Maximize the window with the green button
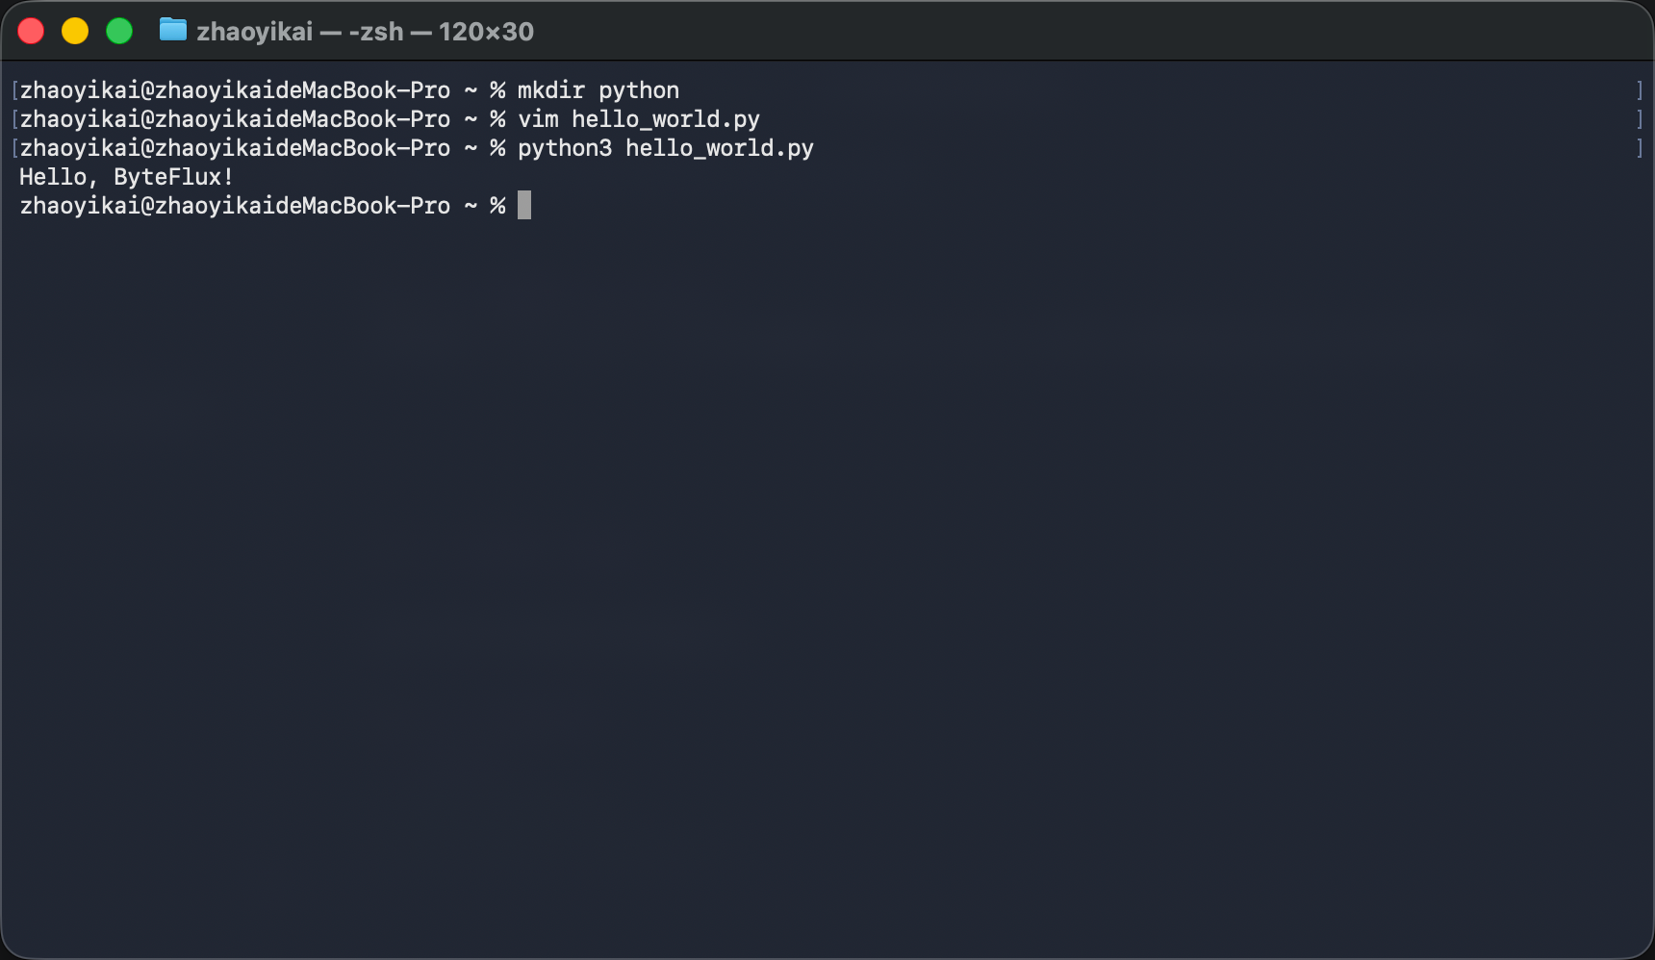Image resolution: width=1655 pixels, height=960 pixels. (119, 31)
